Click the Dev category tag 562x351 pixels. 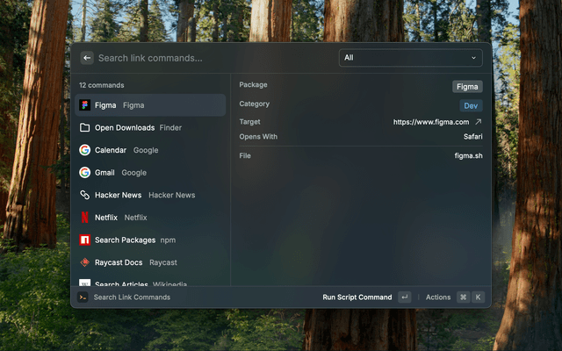point(471,105)
